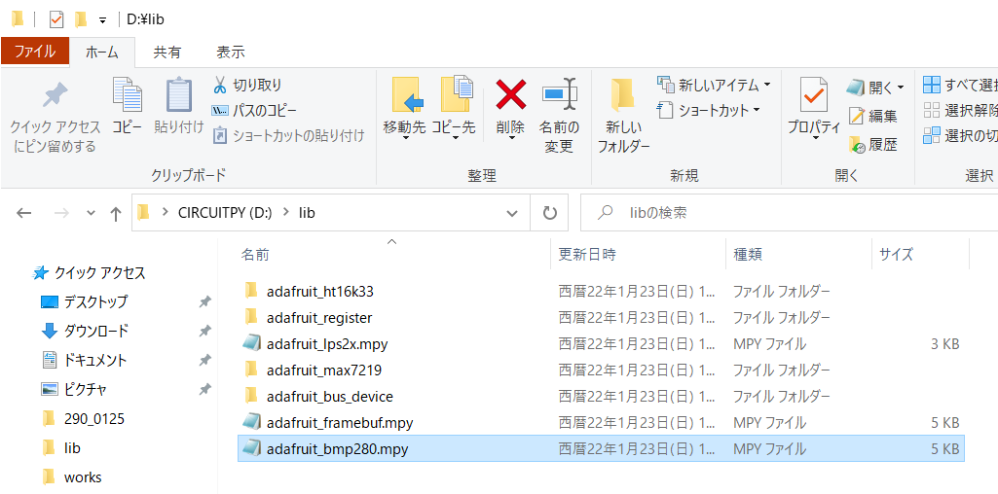The image size is (998, 494).
Task: Click the Pin to Quick Access icon
Action: (55, 96)
